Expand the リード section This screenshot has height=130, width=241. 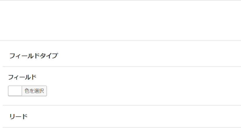pos(18,117)
